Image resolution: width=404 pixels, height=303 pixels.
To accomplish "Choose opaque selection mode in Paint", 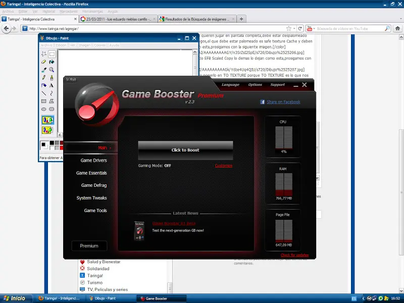I will [48, 120].
